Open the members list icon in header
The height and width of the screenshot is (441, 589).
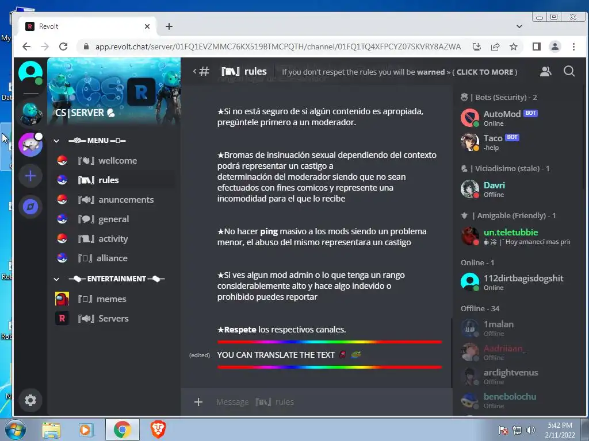[x=546, y=71]
